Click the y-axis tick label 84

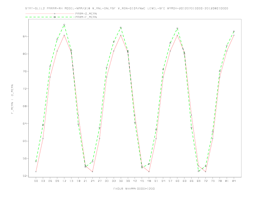[24, 36]
